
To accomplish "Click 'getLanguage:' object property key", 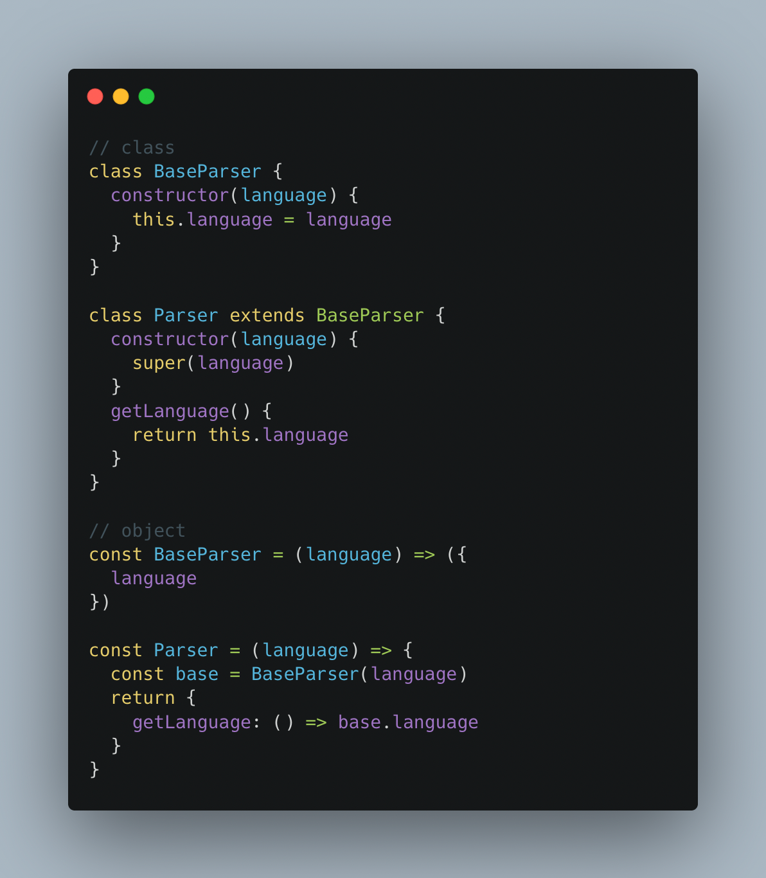I will point(197,722).
